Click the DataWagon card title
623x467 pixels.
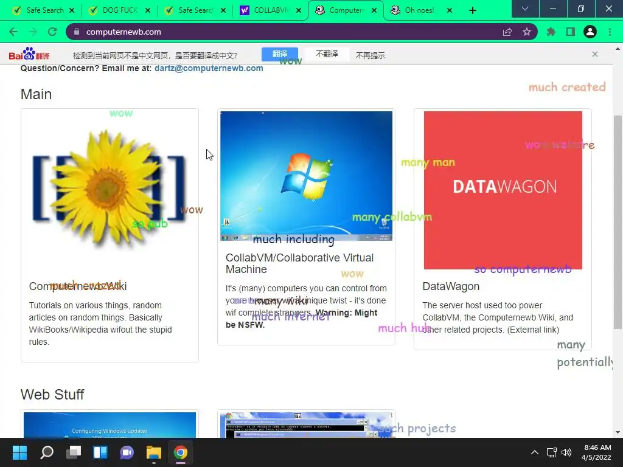click(x=451, y=286)
